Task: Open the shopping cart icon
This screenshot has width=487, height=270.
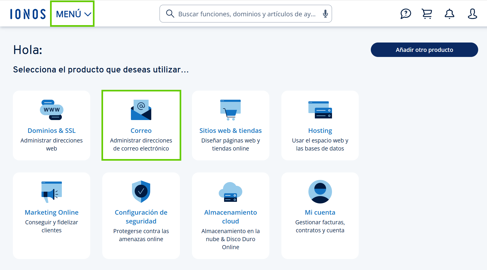Action: coord(427,14)
